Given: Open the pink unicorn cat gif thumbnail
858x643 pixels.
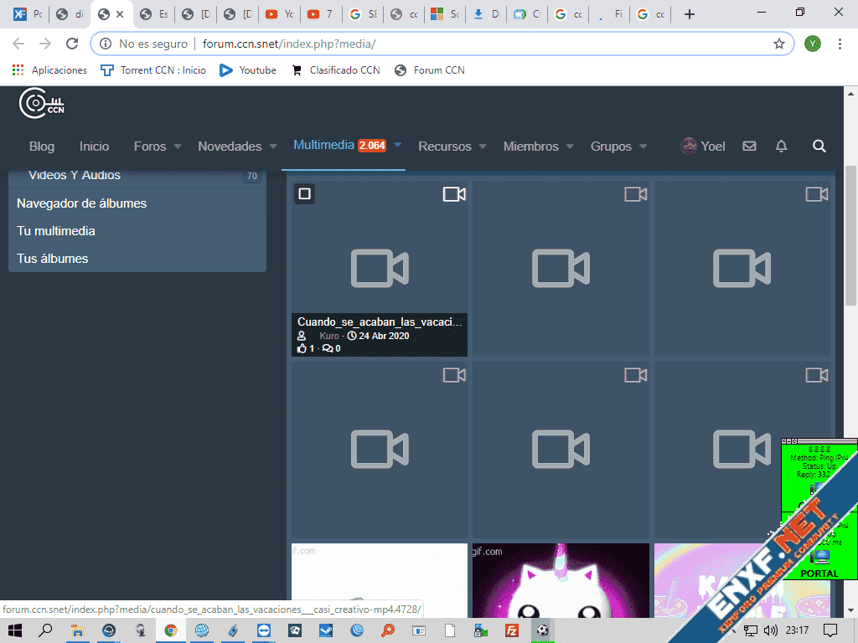Looking at the screenshot, I should click(561, 581).
